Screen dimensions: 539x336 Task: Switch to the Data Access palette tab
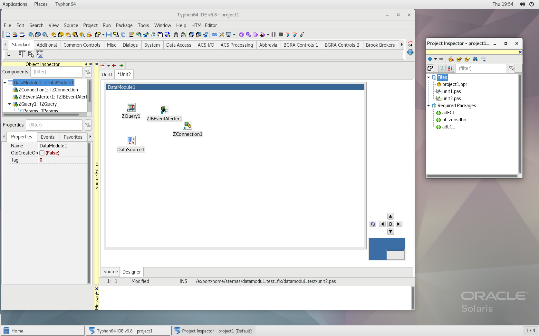tap(178, 45)
